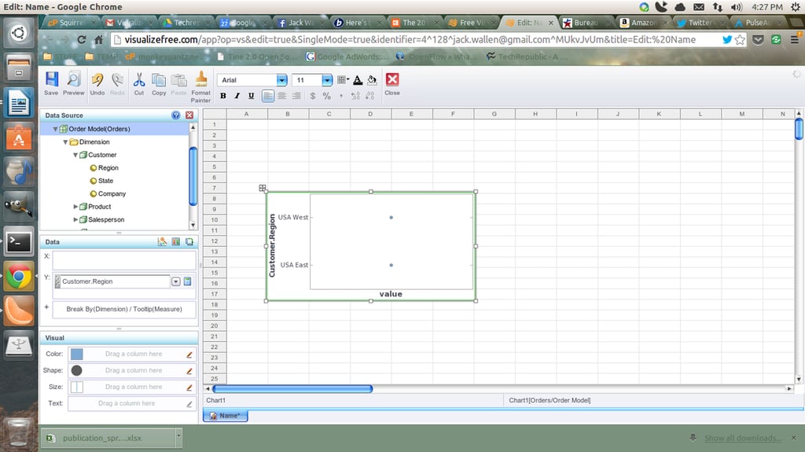805x452 pixels.
Task: Edit the Size binding pencil icon
Action: (189, 388)
